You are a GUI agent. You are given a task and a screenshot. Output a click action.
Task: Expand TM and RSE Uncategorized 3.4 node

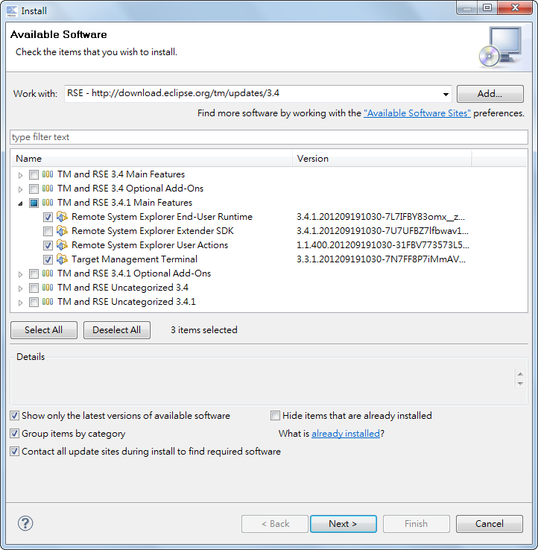[x=20, y=288]
